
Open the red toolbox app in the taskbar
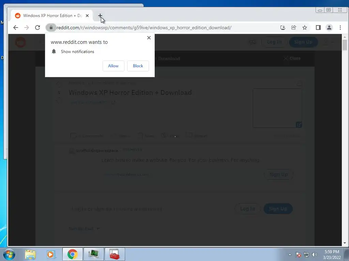coord(115,254)
